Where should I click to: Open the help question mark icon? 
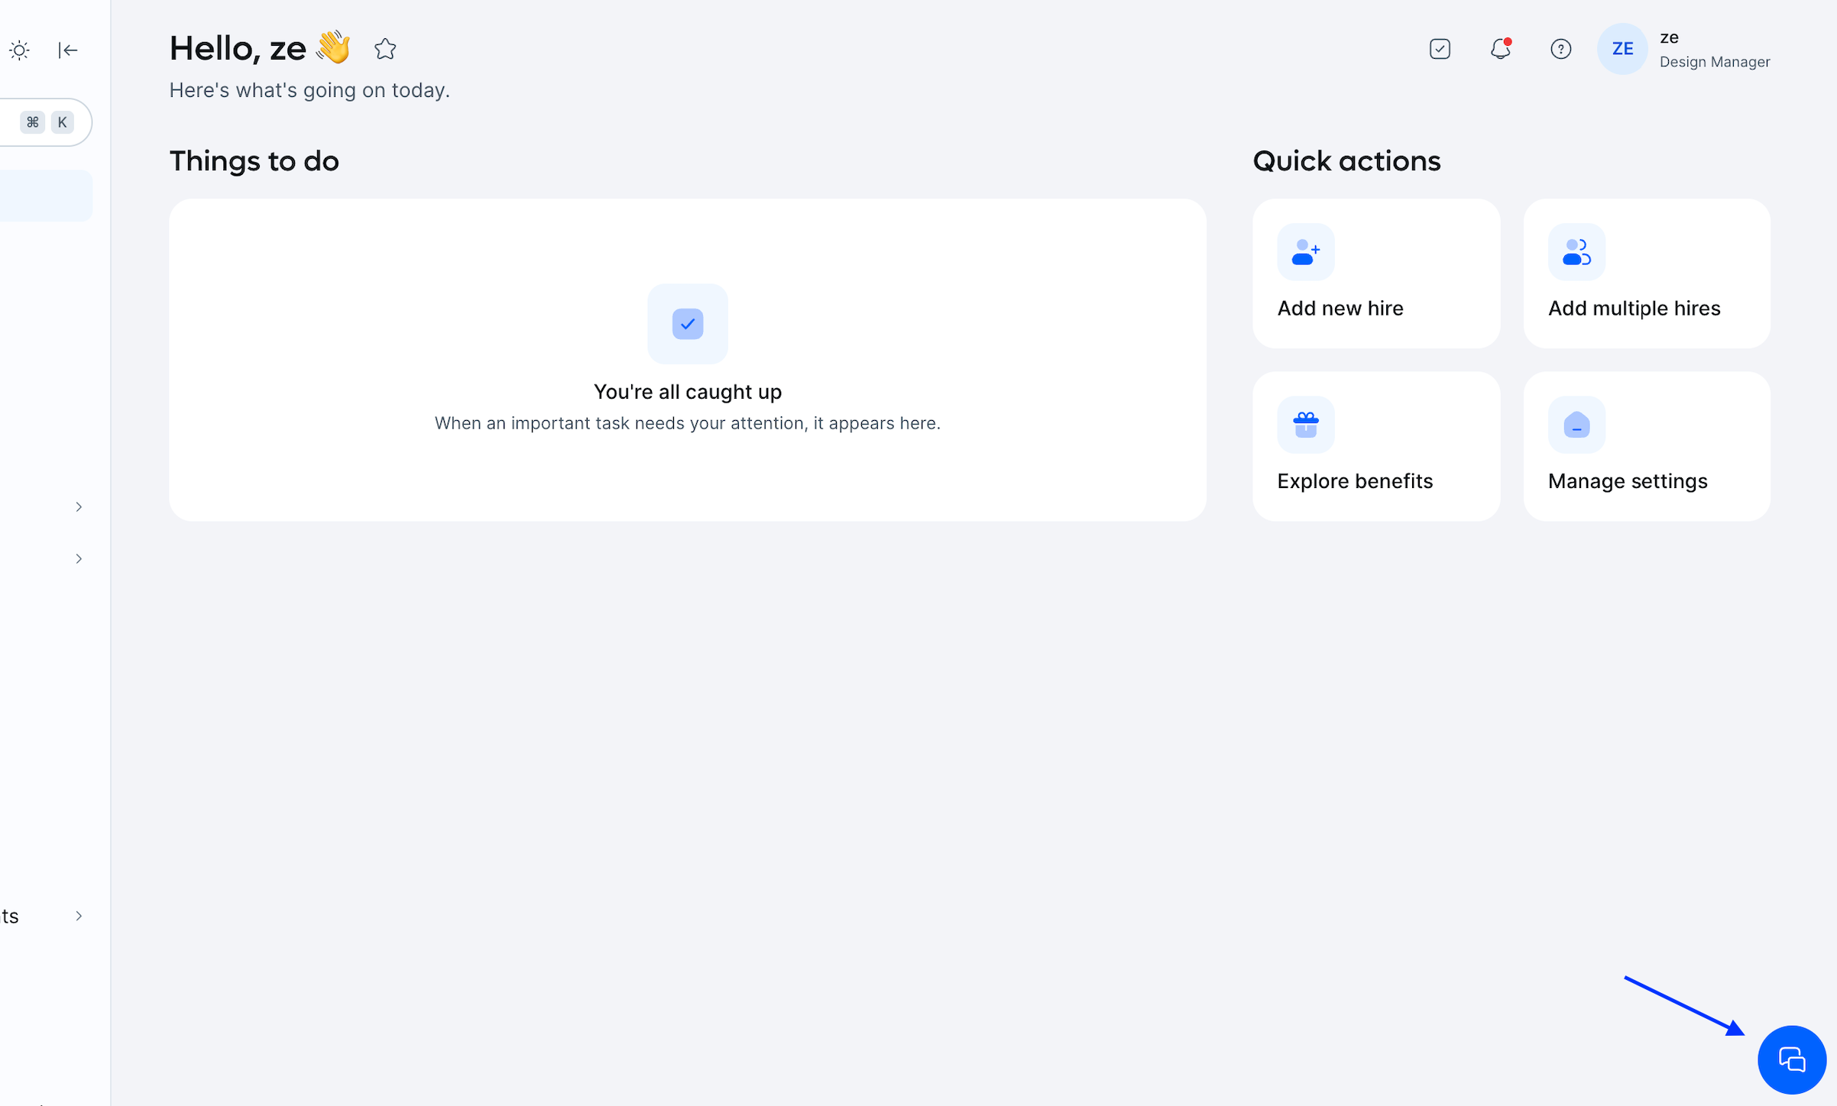tap(1560, 49)
